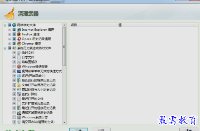This screenshot has height=131, width=200.
Task: Click the 最近打开的程序历史记录 icon
Action: [19, 108]
